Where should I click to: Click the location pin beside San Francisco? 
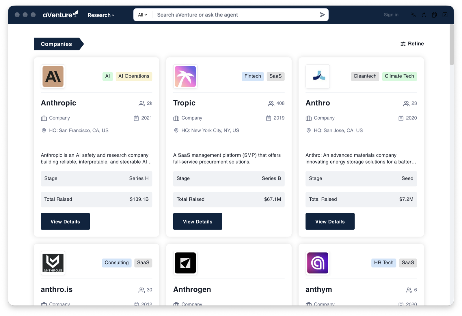tap(44, 130)
